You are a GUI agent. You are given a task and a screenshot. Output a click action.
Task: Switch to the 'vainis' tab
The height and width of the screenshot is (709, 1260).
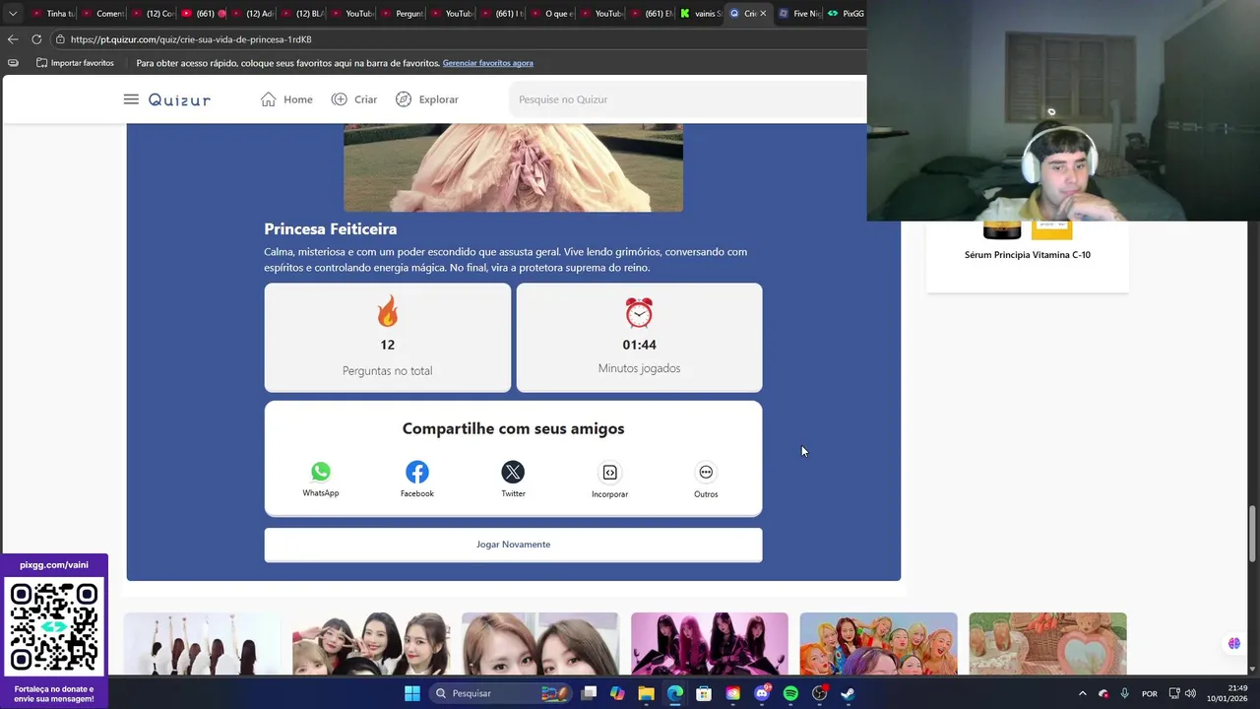tap(700, 14)
